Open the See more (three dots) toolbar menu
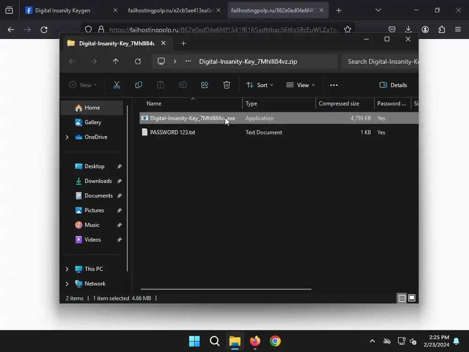This screenshot has width=469, height=352. (x=334, y=85)
